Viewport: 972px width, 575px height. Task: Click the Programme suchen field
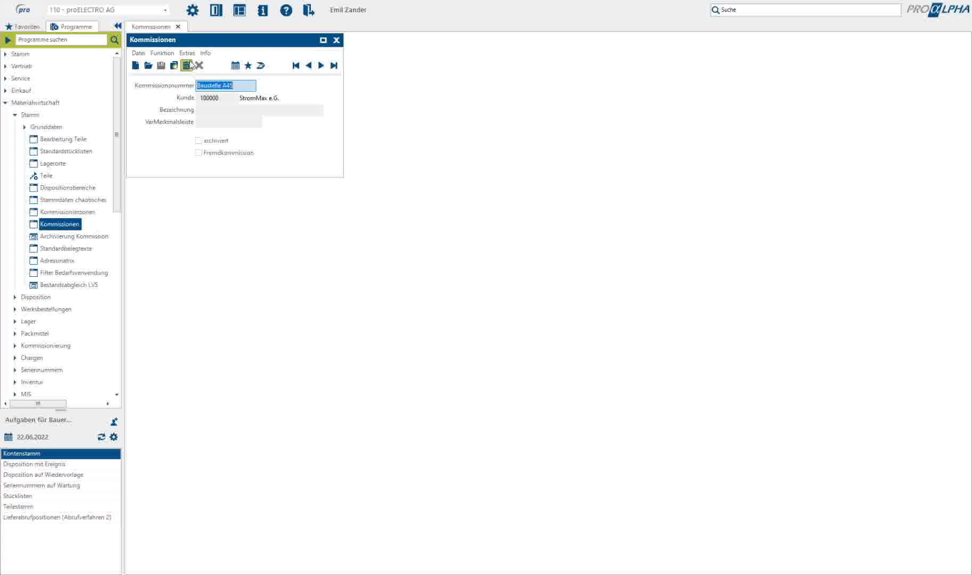coord(62,40)
